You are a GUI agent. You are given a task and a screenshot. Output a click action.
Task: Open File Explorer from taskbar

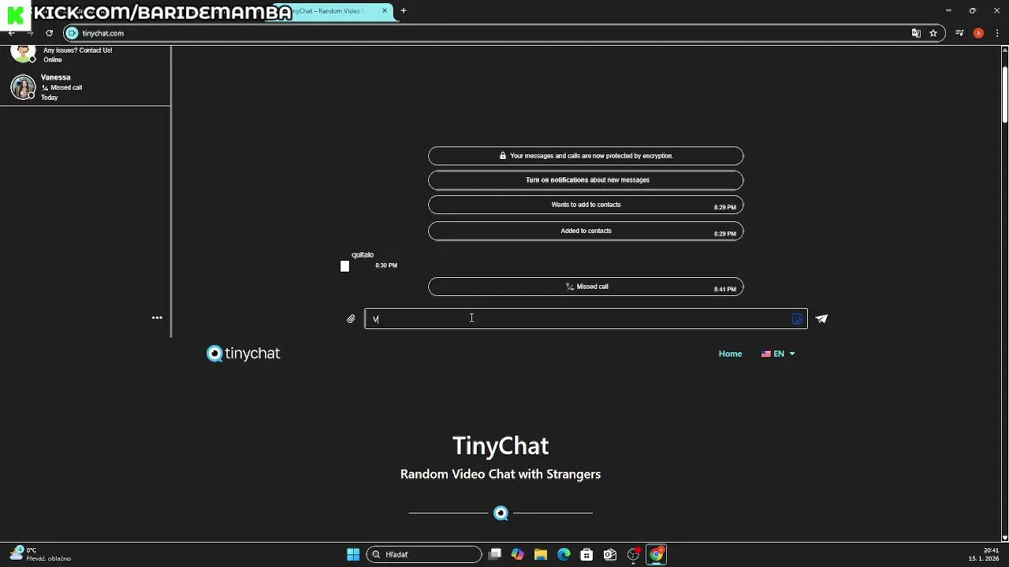pos(541,554)
